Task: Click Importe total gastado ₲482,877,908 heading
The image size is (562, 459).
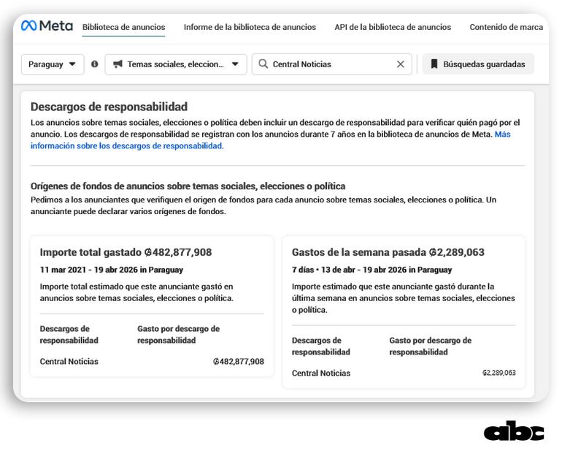Action: (126, 252)
